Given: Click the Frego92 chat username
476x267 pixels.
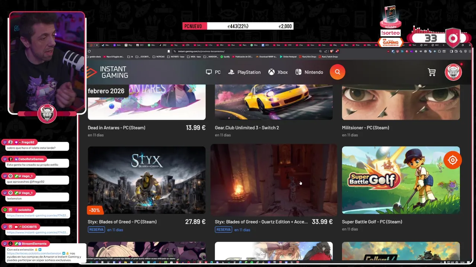Looking at the screenshot, I should (28, 142).
